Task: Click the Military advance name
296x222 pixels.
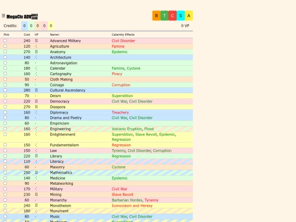Action: (x=56, y=189)
